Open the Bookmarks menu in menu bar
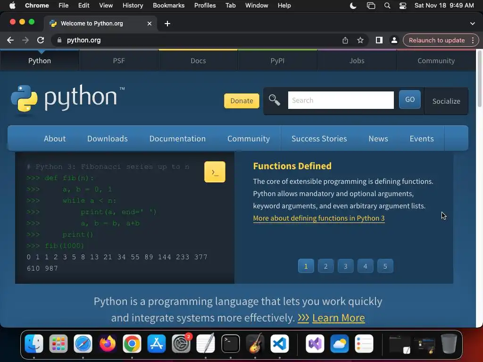This screenshot has width=483, height=362. click(168, 6)
